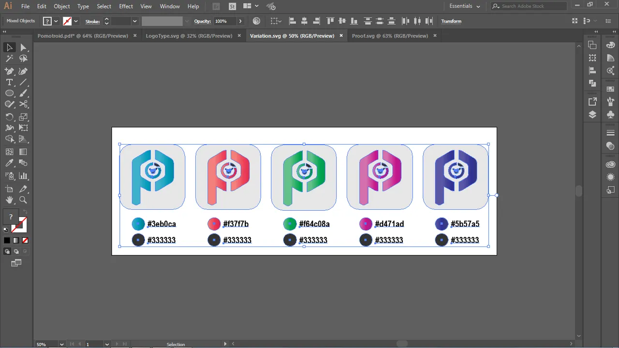Enable Draw Normal mode
Screen dimensions: 619x348
coord(7,251)
